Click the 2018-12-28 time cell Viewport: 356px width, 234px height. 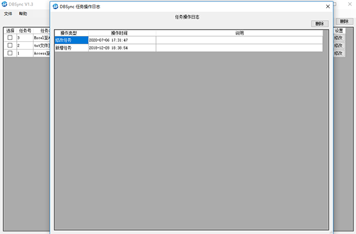[x=122, y=48]
